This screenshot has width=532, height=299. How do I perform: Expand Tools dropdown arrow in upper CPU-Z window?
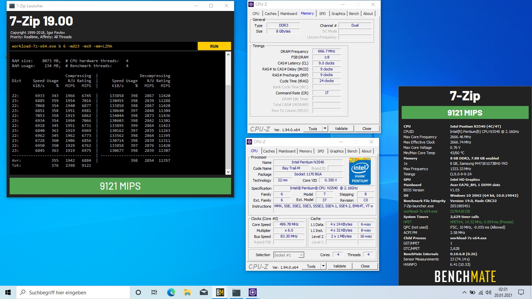[325, 129]
